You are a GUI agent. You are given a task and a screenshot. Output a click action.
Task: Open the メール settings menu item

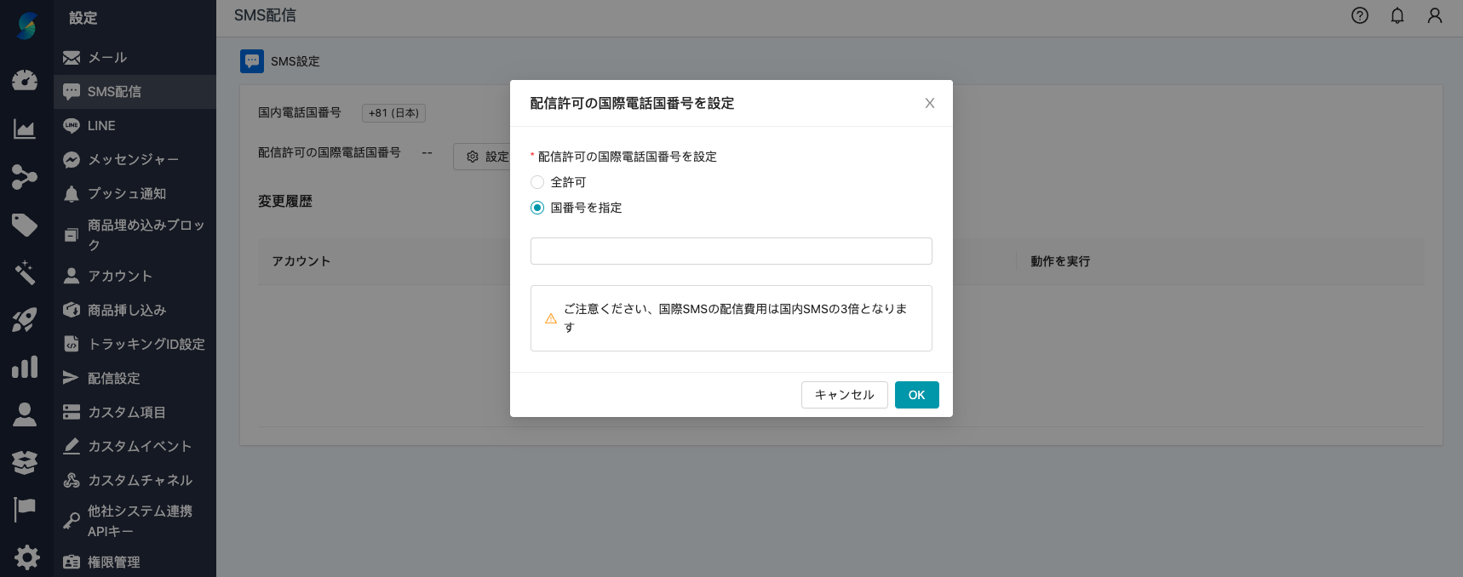coord(107,58)
